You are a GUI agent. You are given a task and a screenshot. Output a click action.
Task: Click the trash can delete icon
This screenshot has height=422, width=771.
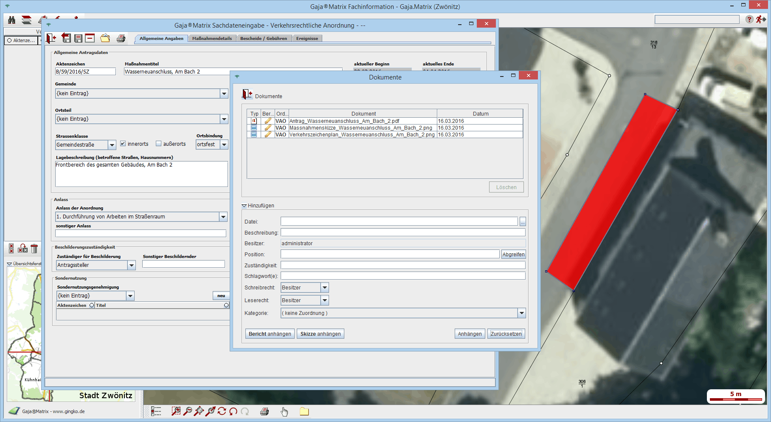click(34, 249)
